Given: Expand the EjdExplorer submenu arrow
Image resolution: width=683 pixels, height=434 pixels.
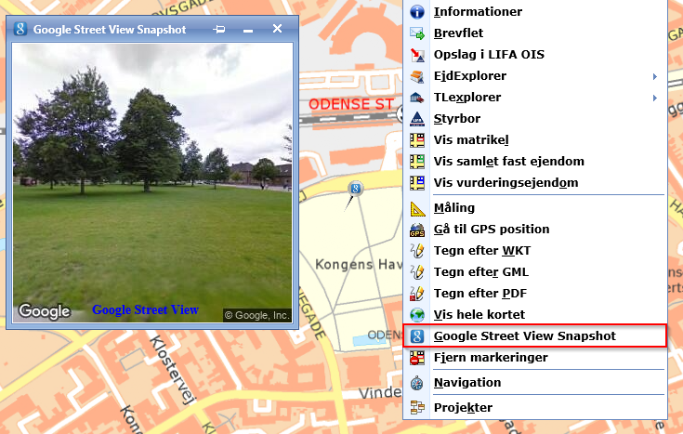Looking at the screenshot, I should point(655,76).
